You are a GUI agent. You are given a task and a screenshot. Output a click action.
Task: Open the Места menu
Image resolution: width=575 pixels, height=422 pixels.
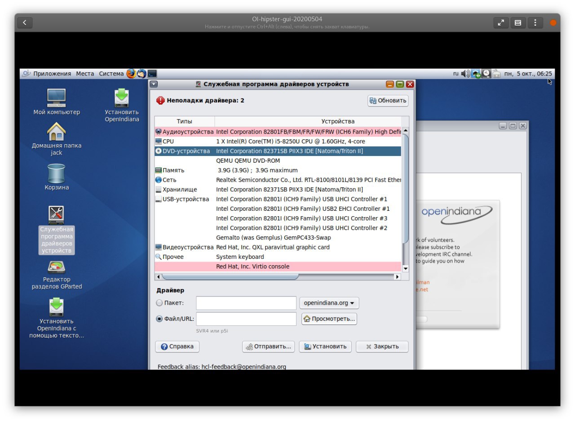[x=85, y=74]
